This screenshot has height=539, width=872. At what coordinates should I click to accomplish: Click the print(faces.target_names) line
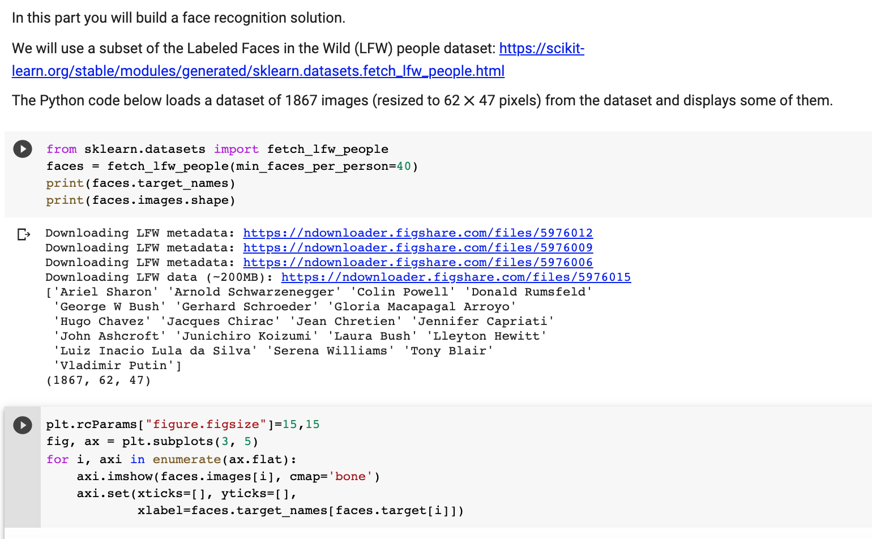click(140, 183)
